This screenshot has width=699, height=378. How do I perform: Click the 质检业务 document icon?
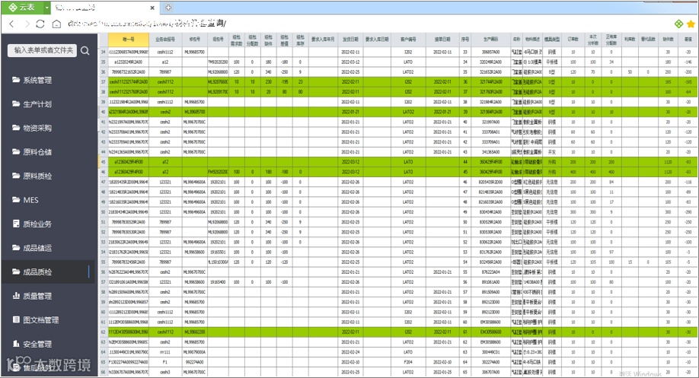point(16,224)
